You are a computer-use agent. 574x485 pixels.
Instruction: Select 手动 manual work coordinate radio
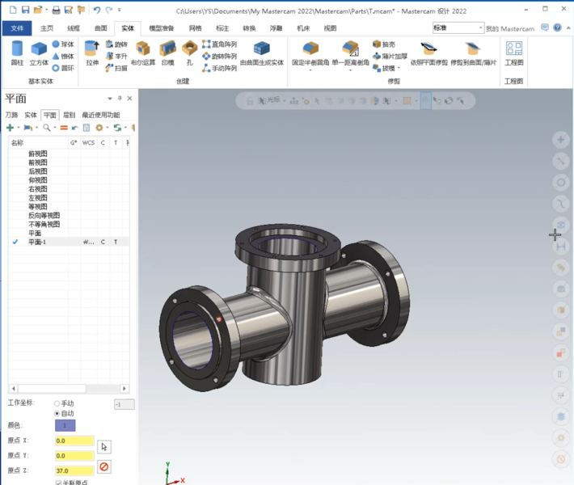[x=57, y=403]
